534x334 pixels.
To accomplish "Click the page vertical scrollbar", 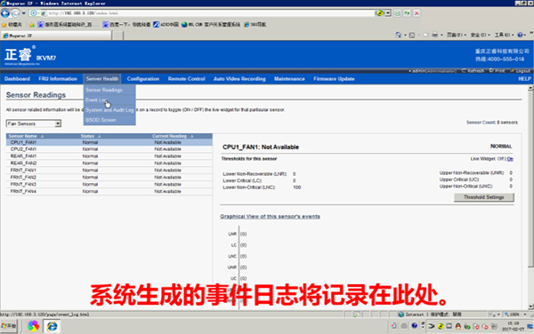I will (530, 197).
